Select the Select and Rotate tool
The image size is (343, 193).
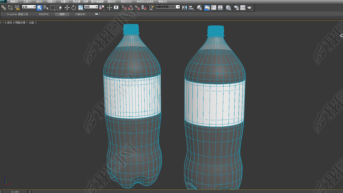click(74, 8)
